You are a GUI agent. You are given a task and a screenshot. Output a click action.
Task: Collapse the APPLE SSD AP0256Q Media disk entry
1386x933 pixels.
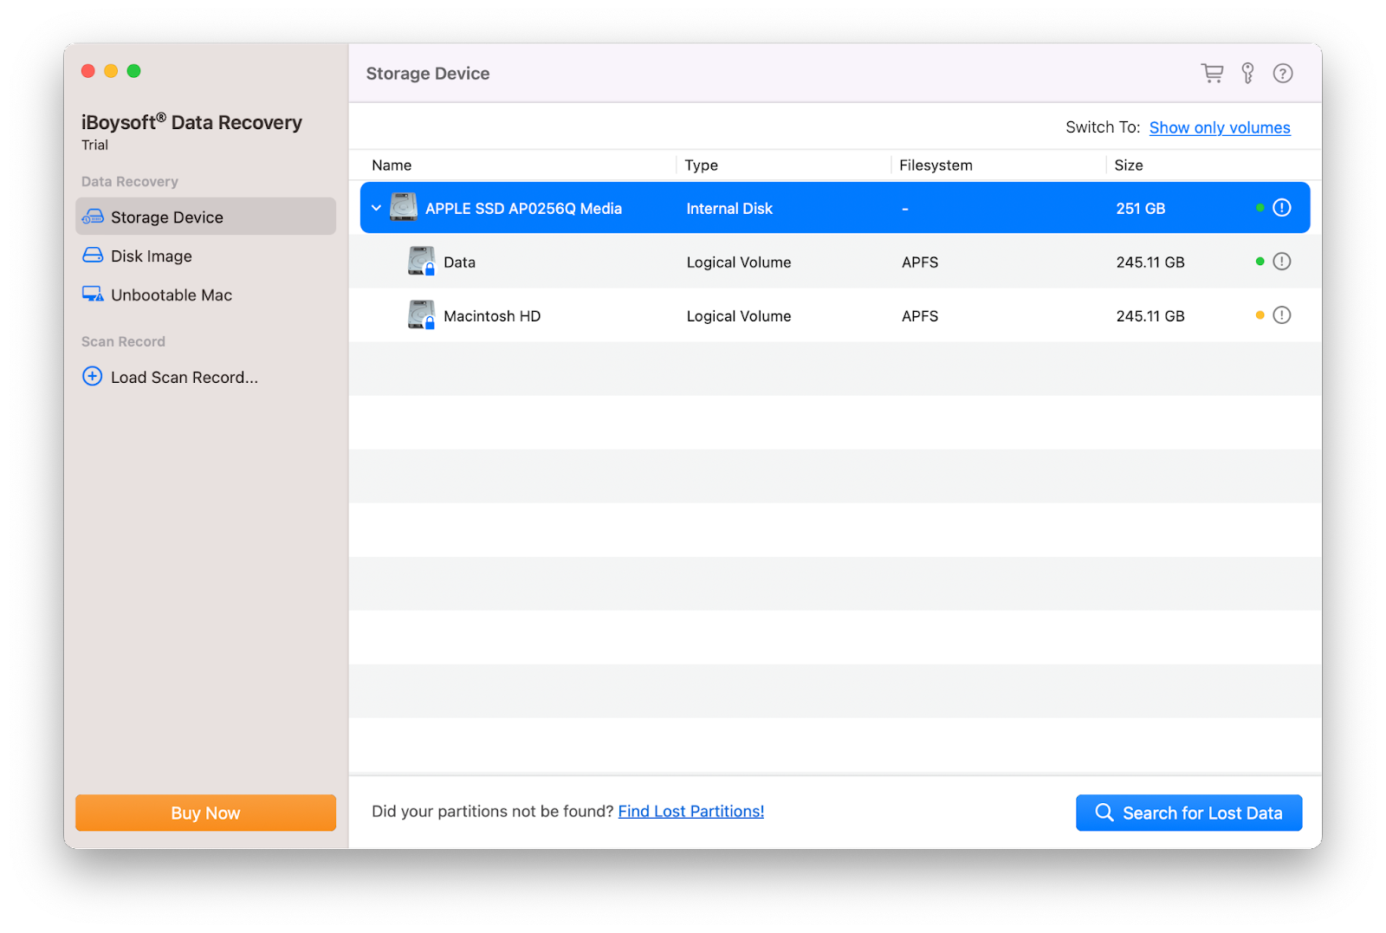click(376, 208)
